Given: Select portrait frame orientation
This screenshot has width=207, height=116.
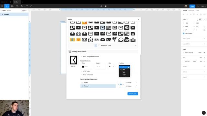Looking at the screenshot, I should [198, 20].
